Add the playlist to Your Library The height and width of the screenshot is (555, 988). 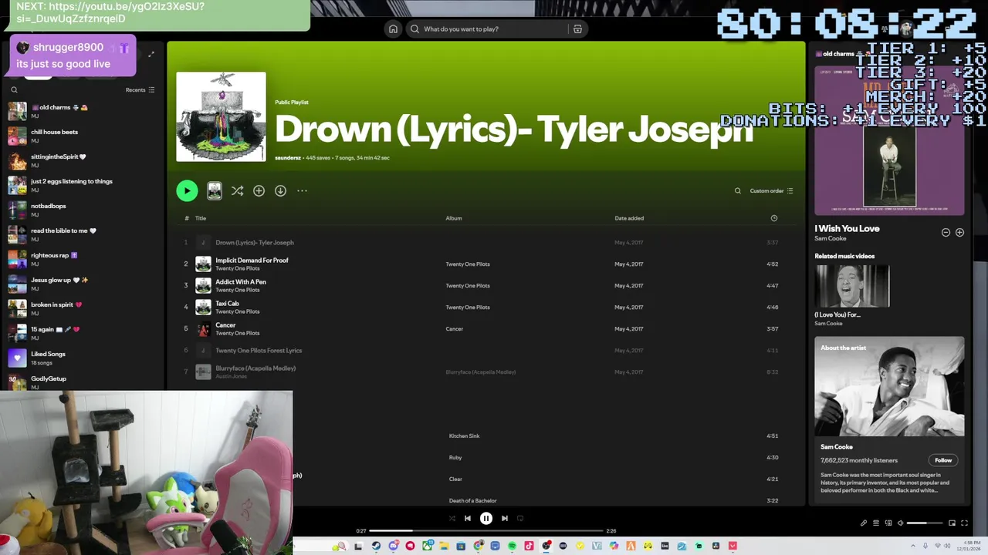pyautogui.click(x=259, y=190)
